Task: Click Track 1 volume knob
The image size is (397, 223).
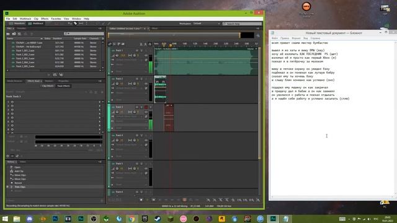Action: pos(117,55)
